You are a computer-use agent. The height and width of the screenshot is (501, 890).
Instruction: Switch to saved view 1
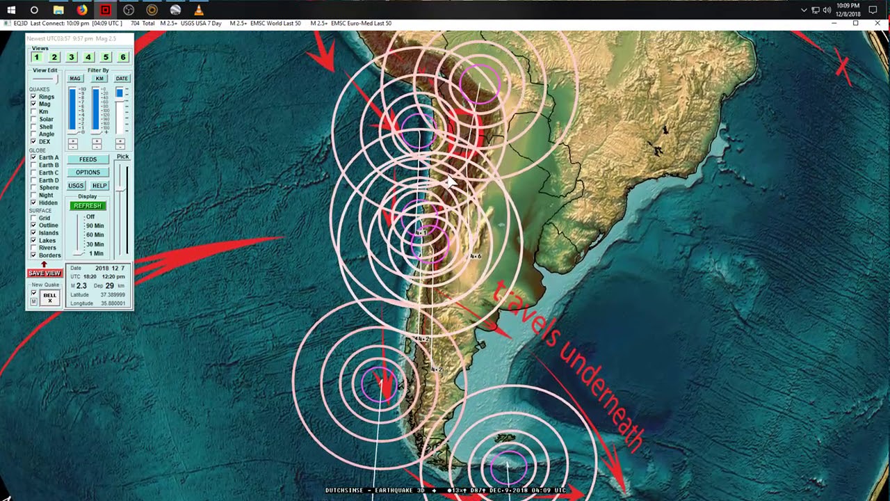37,57
